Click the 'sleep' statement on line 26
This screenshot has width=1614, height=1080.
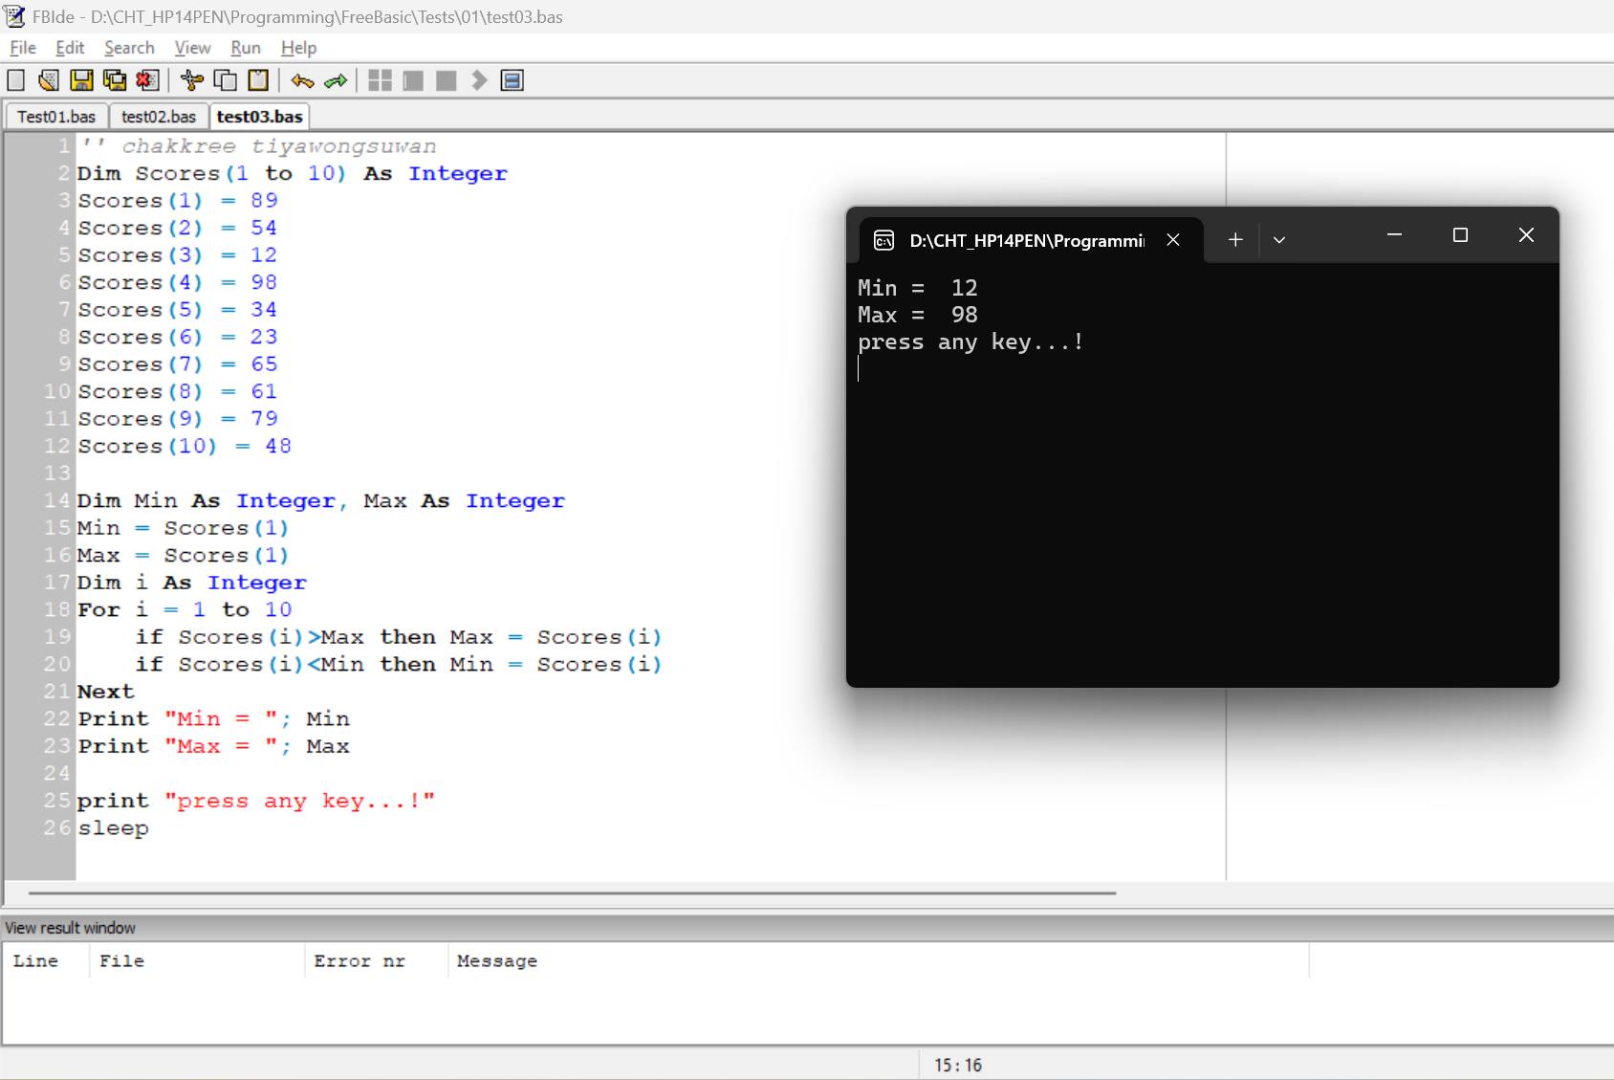pyautogui.click(x=113, y=828)
